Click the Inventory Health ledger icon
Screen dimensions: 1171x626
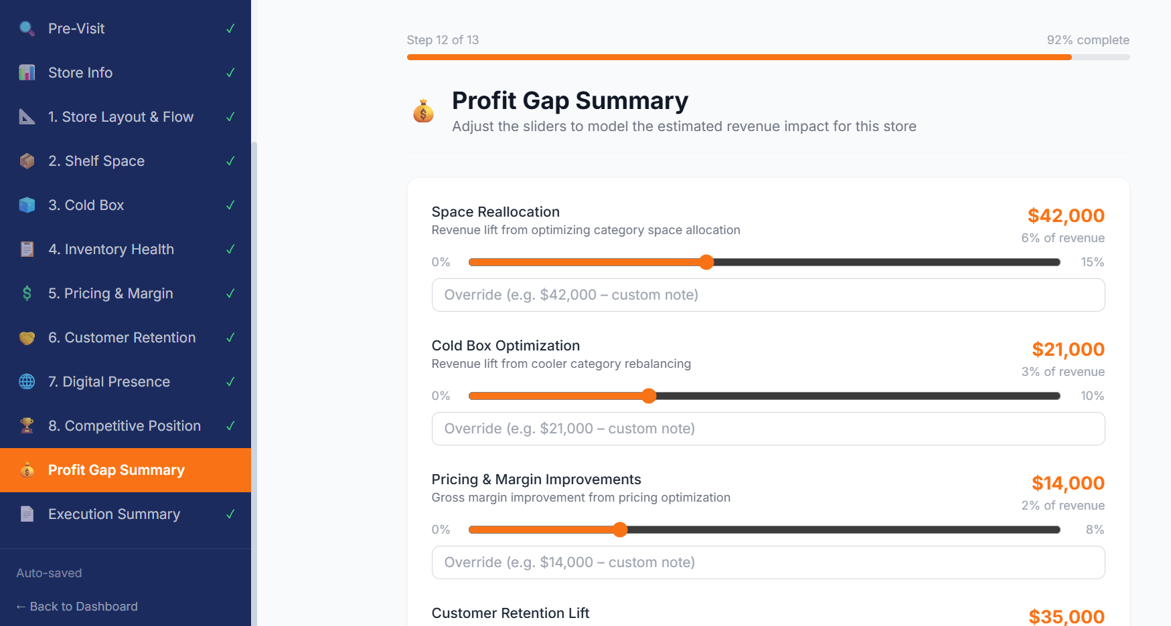coord(27,249)
